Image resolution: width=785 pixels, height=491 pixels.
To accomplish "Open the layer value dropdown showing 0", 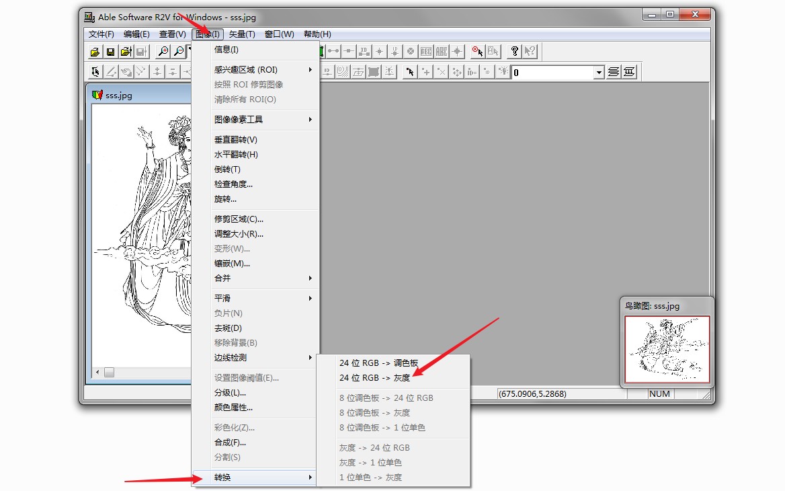I will tap(599, 73).
